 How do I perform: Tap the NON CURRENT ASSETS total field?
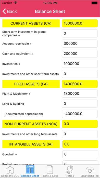pyautogui.click(x=80, y=124)
